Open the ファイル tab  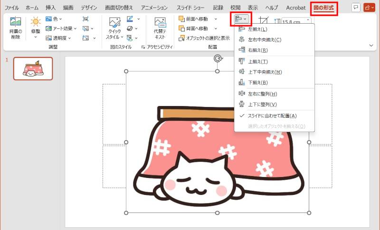pyautogui.click(x=11, y=8)
